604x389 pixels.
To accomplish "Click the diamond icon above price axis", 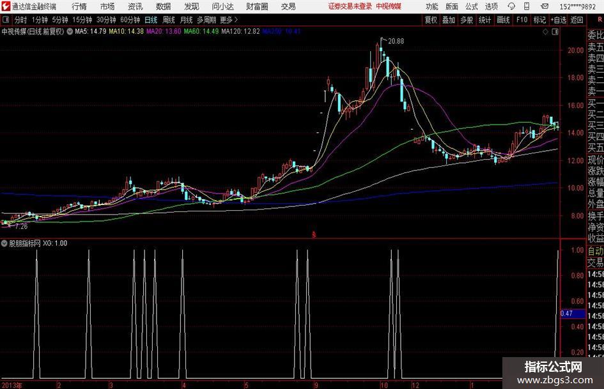I will pos(545,32).
